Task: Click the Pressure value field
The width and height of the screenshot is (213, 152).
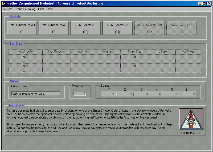Action: click(80, 94)
